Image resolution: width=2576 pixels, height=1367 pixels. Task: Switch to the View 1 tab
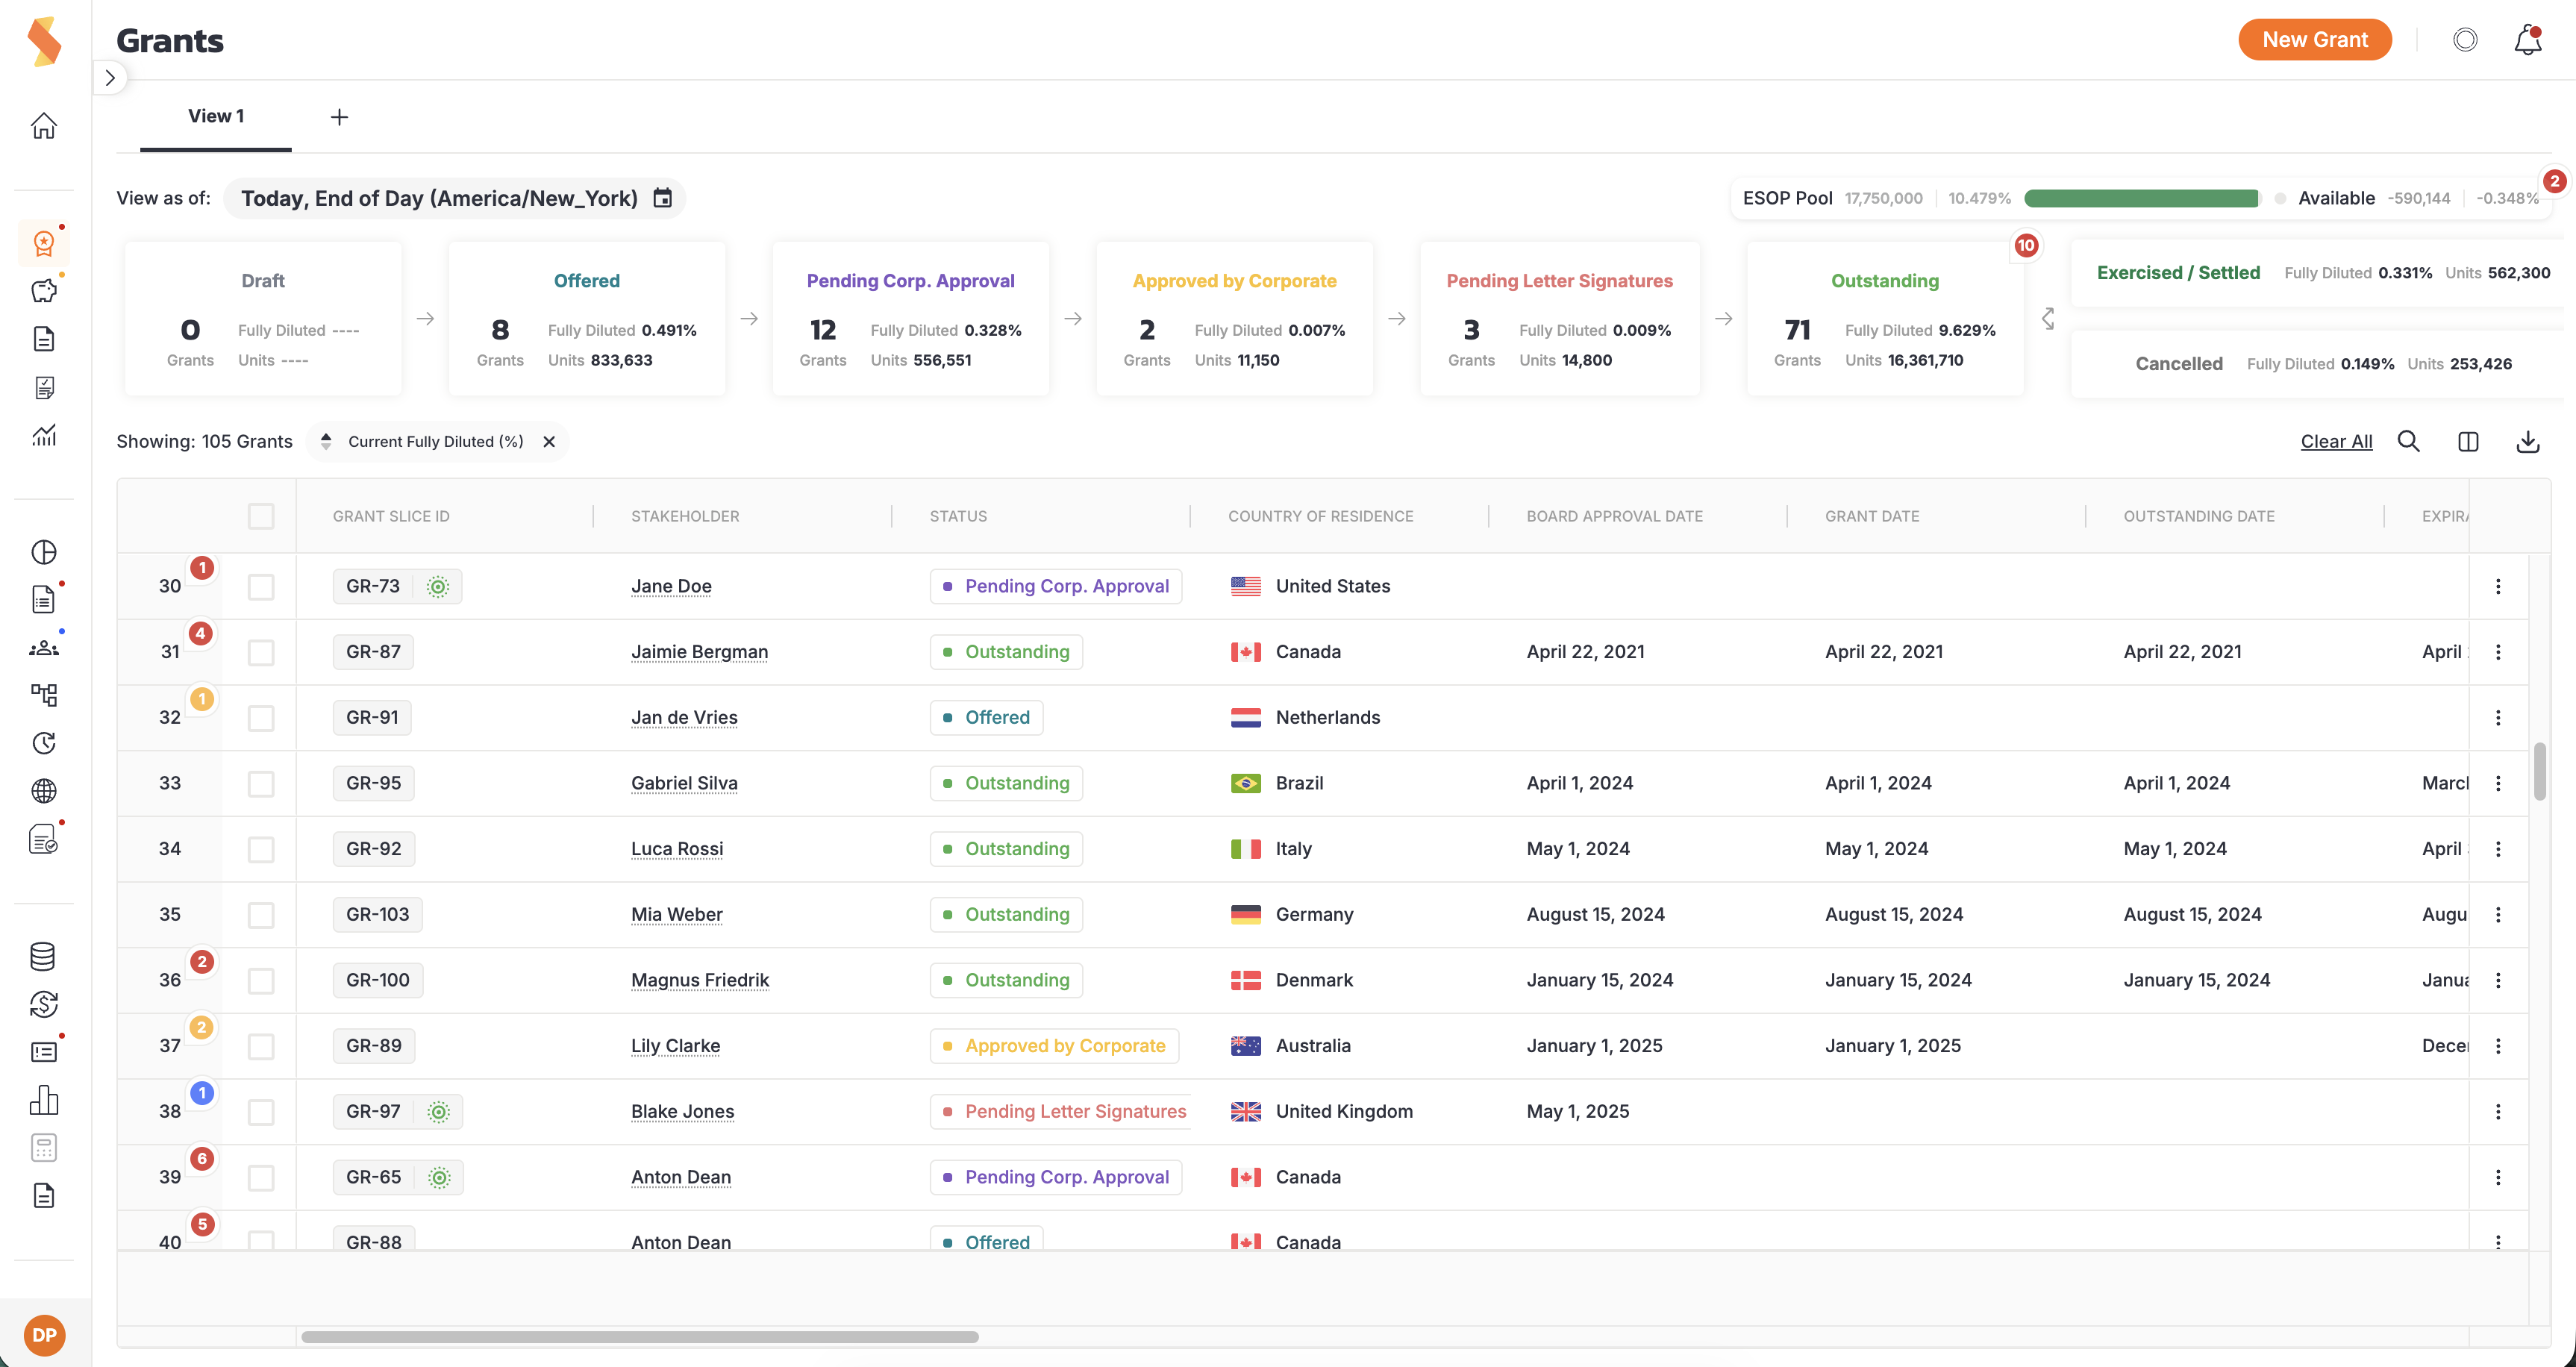216,116
